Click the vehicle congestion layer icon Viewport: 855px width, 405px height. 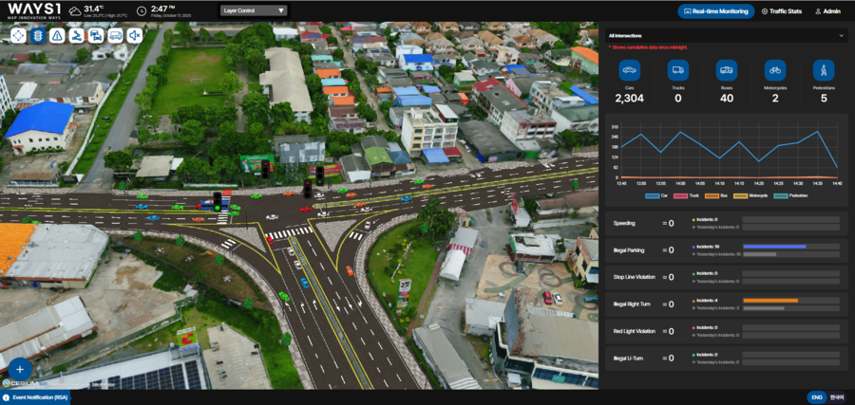click(96, 35)
